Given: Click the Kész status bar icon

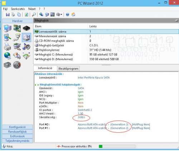Looking at the screenshot, I should coord(4,146).
